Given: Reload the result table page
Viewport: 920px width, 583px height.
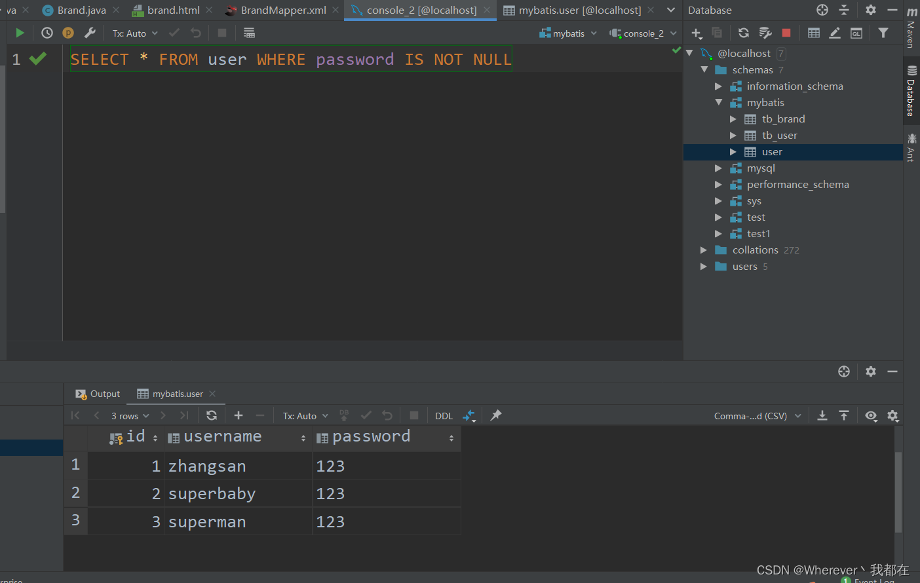Looking at the screenshot, I should pos(212,415).
